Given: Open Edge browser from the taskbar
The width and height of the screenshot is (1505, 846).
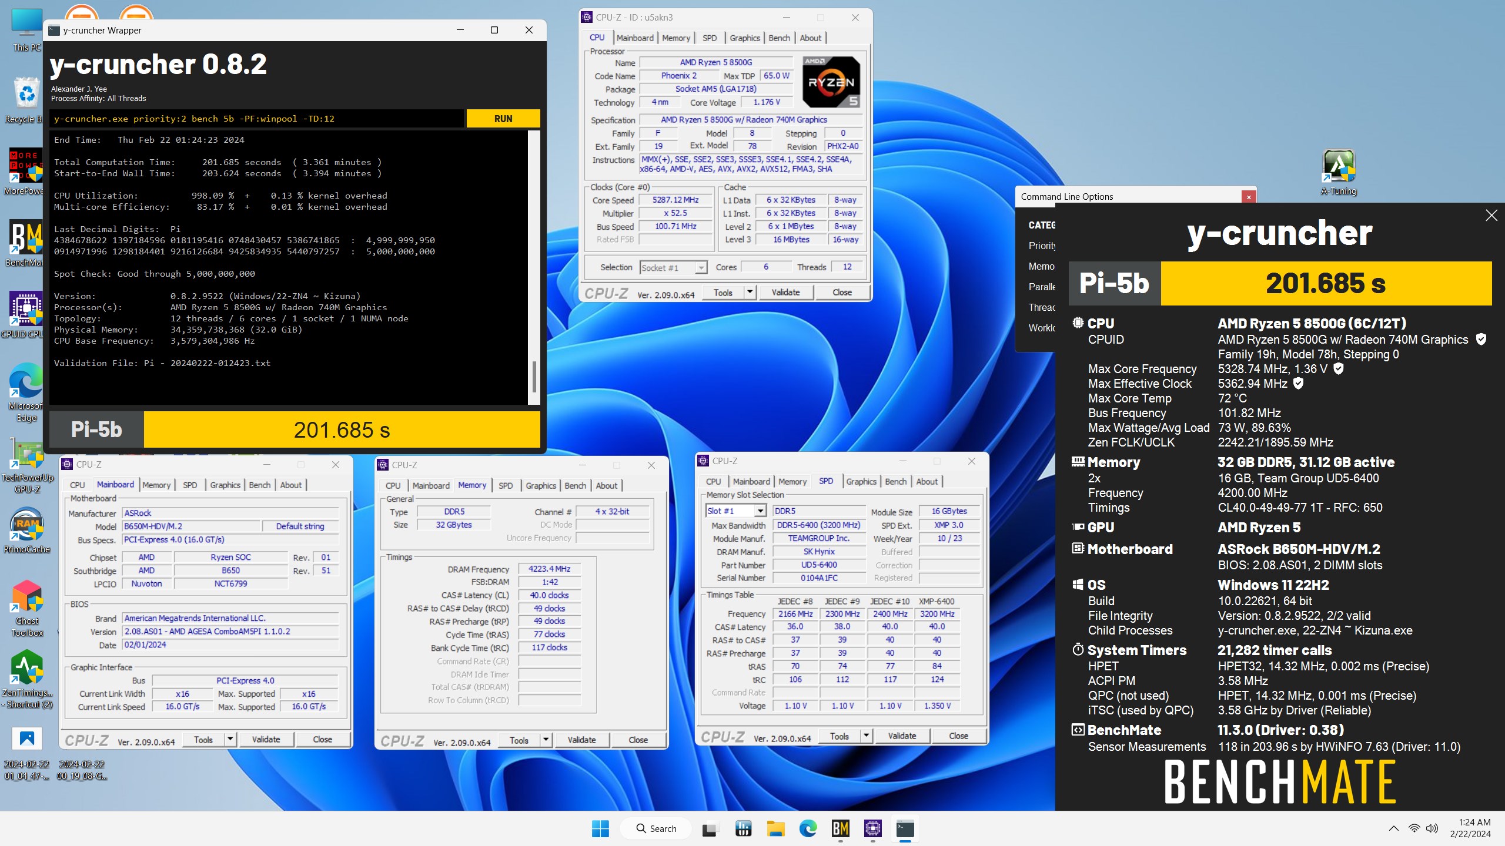Looking at the screenshot, I should (808, 828).
